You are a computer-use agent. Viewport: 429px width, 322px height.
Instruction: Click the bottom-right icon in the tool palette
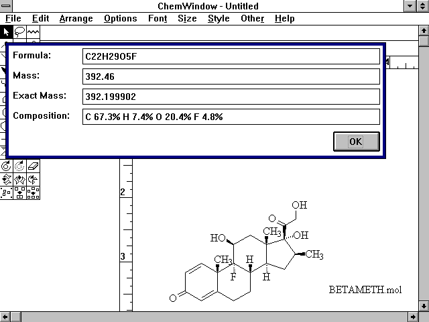point(33,193)
